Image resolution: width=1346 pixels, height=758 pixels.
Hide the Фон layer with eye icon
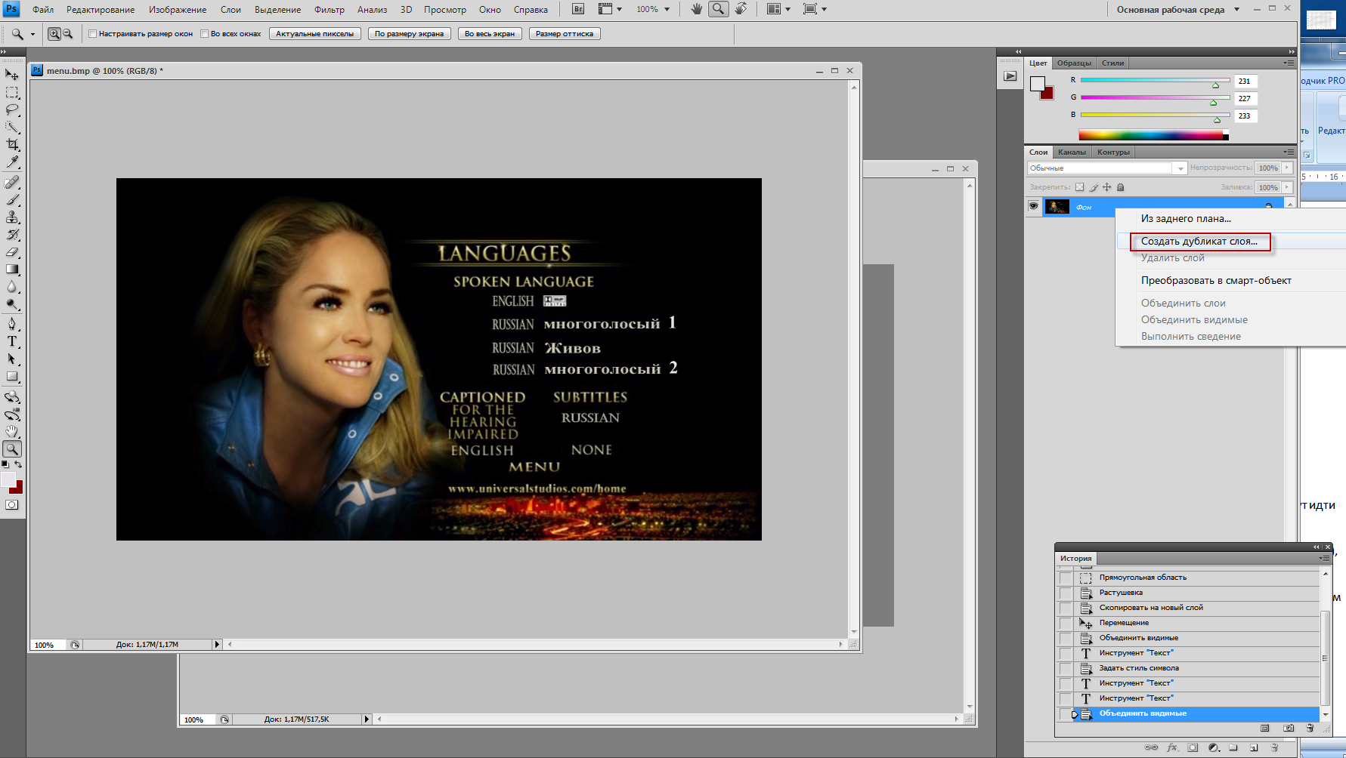coord(1033,206)
